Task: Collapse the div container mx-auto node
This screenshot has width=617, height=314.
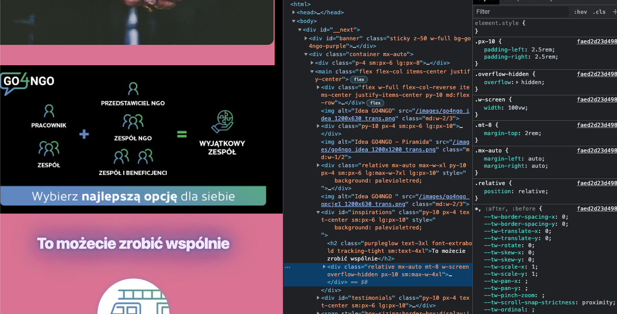Action: 306,55
